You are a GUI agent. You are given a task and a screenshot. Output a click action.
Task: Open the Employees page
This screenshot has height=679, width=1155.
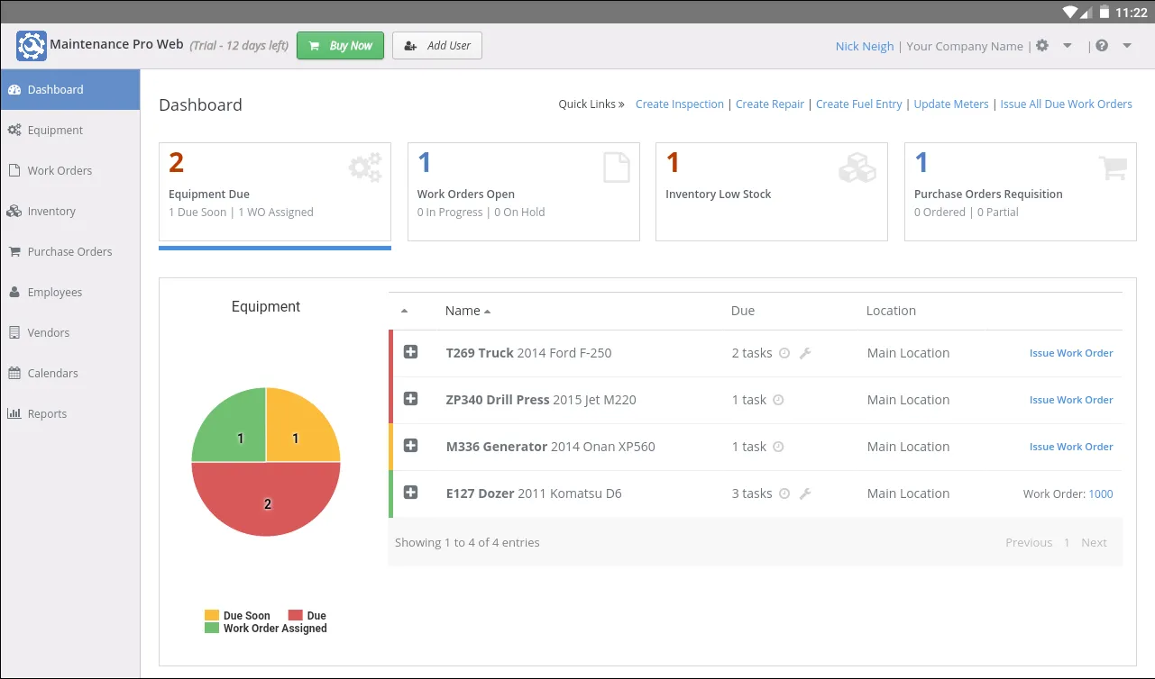tap(55, 292)
